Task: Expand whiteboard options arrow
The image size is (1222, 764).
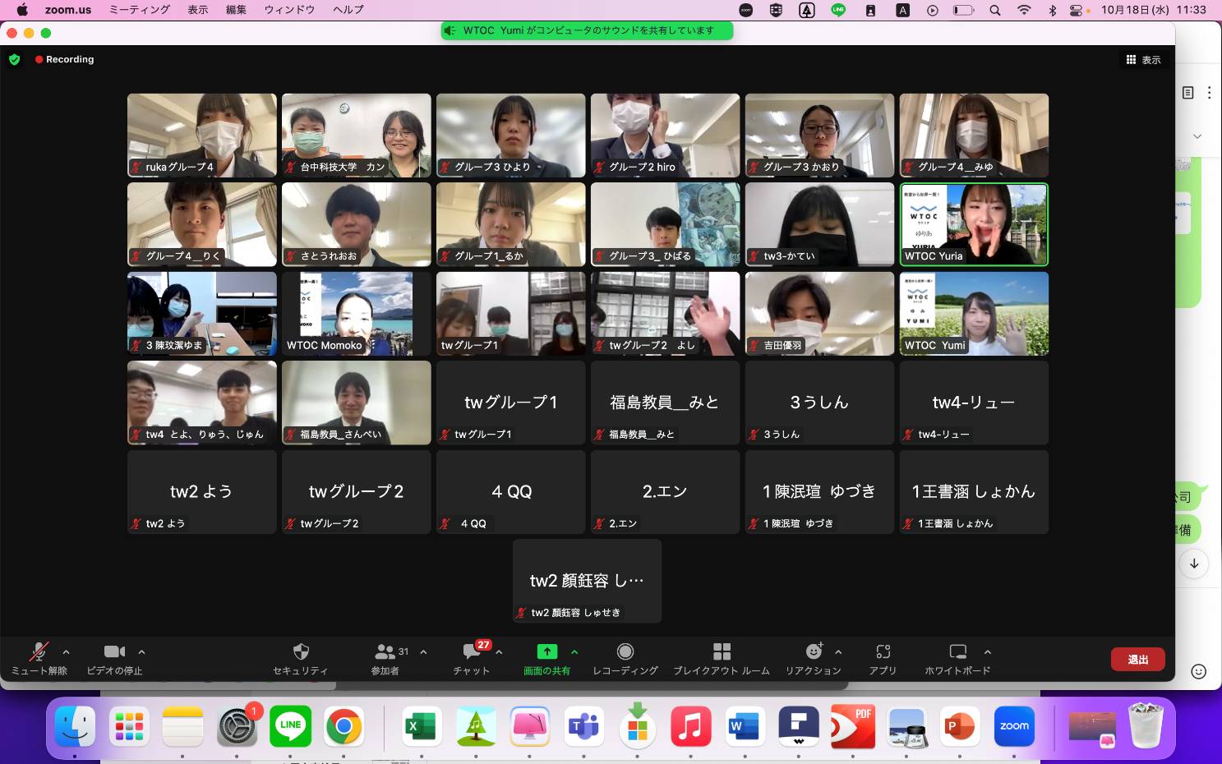Action: (x=988, y=652)
